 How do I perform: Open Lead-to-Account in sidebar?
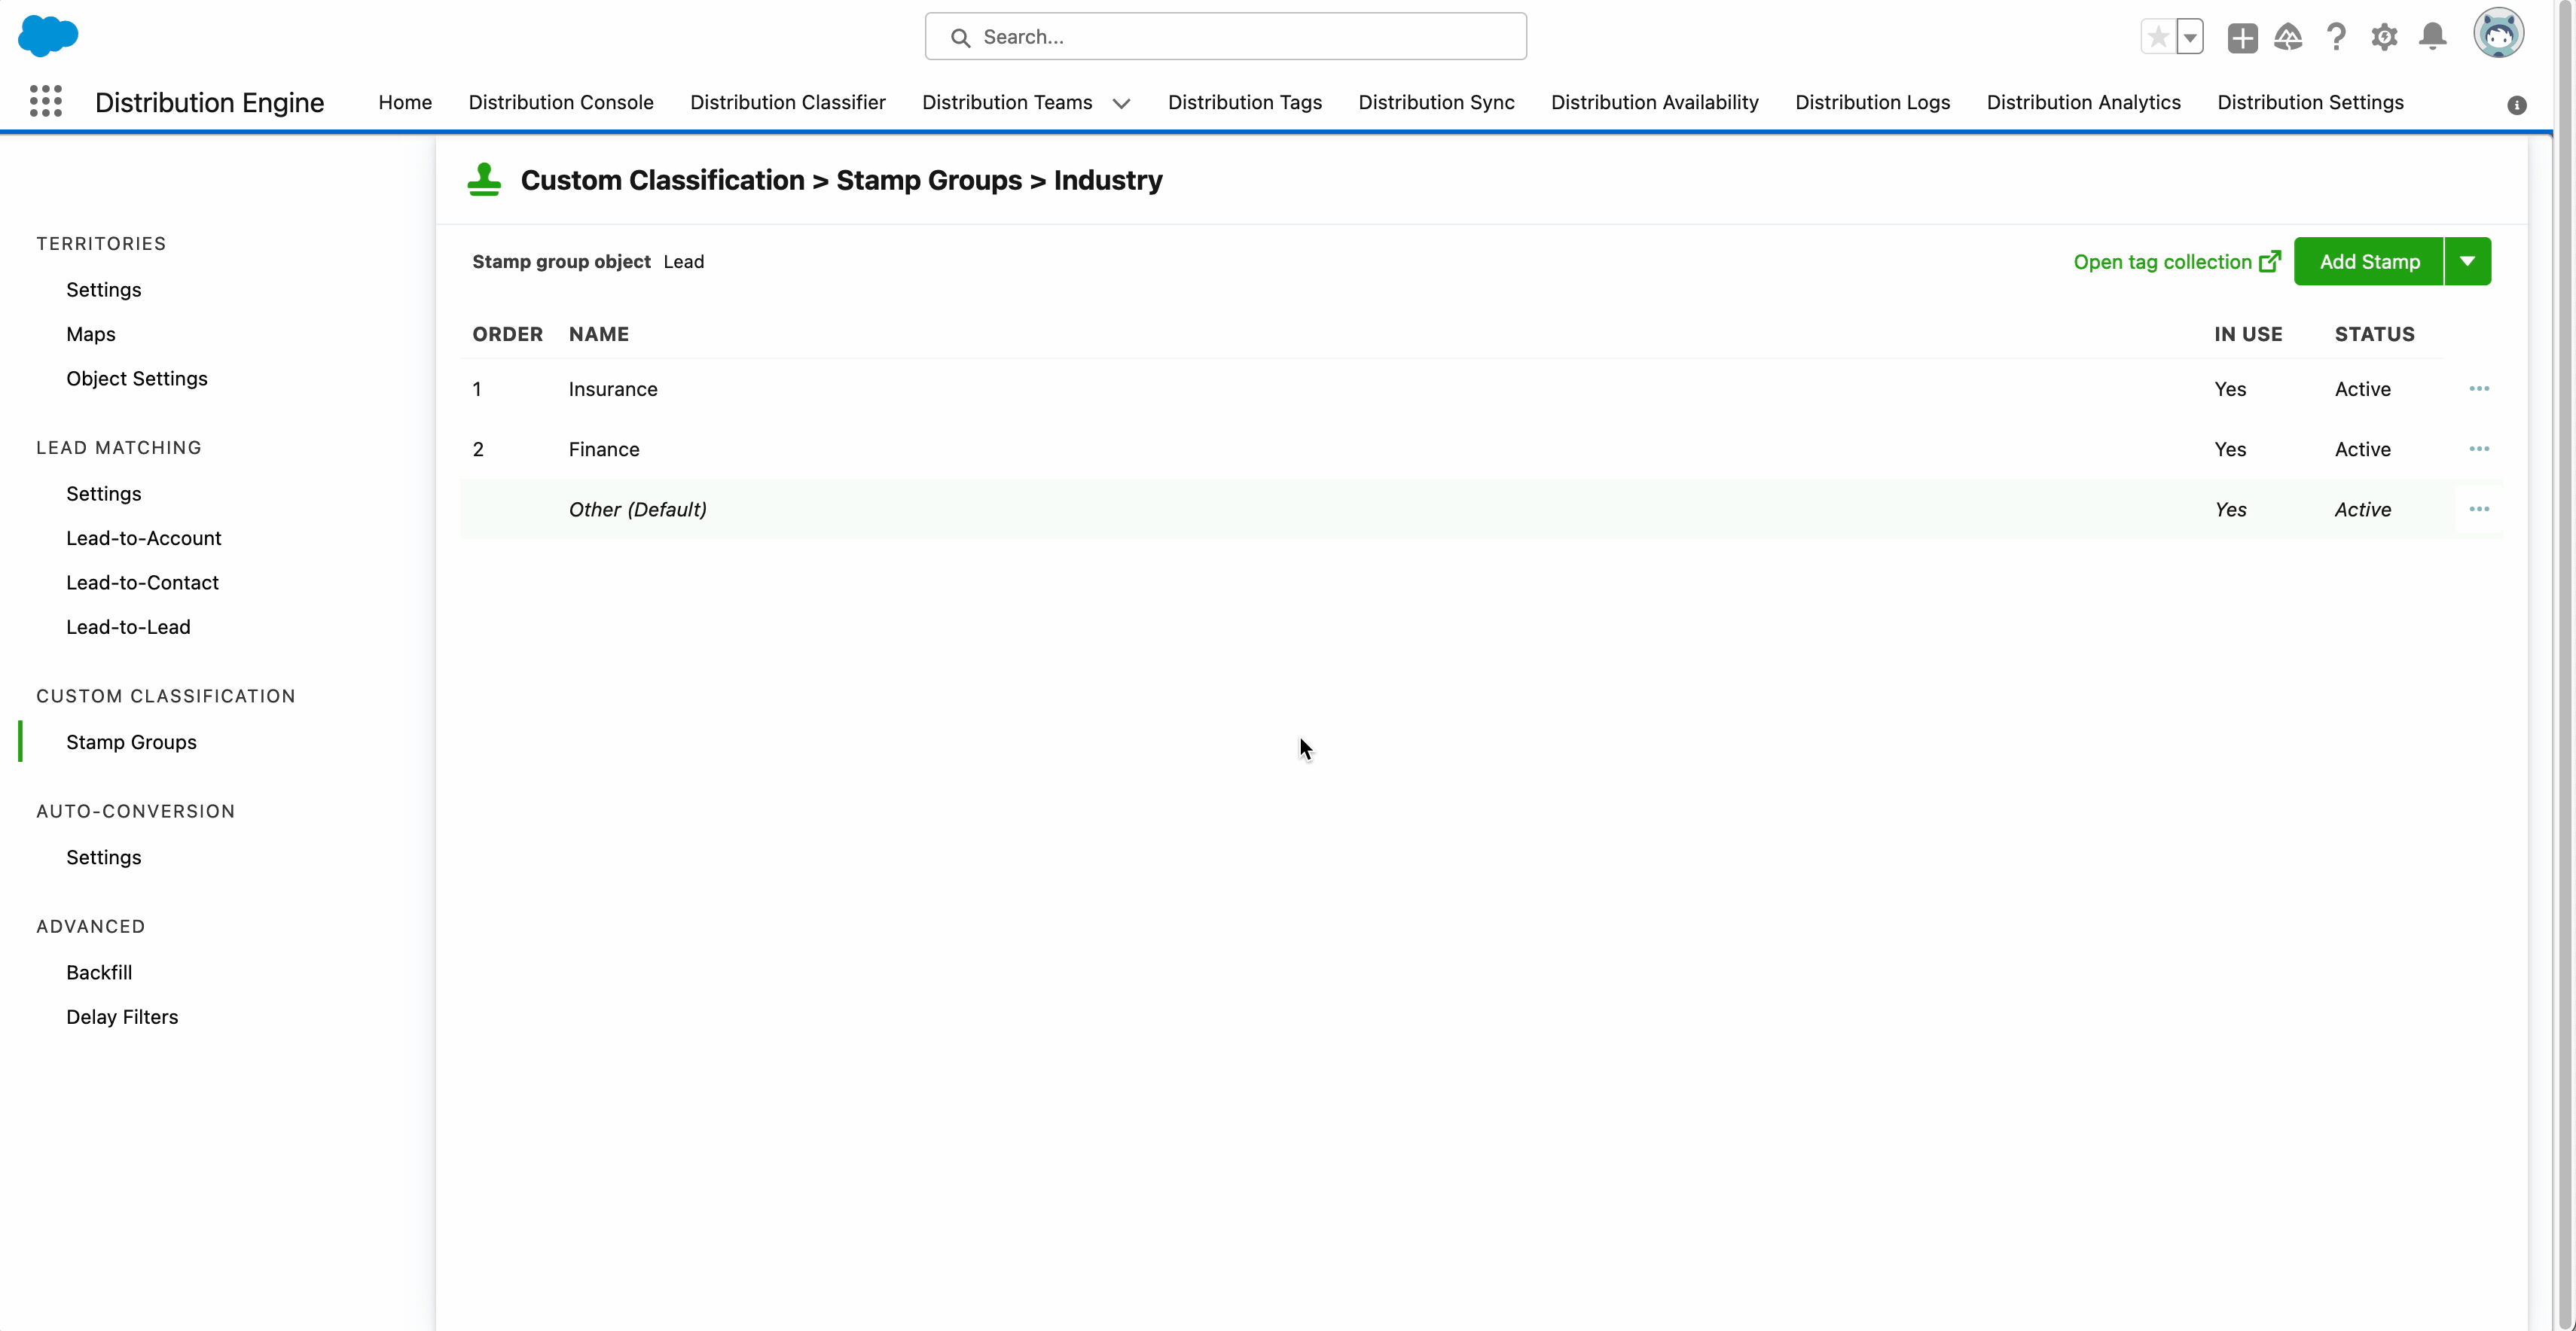click(144, 538)
